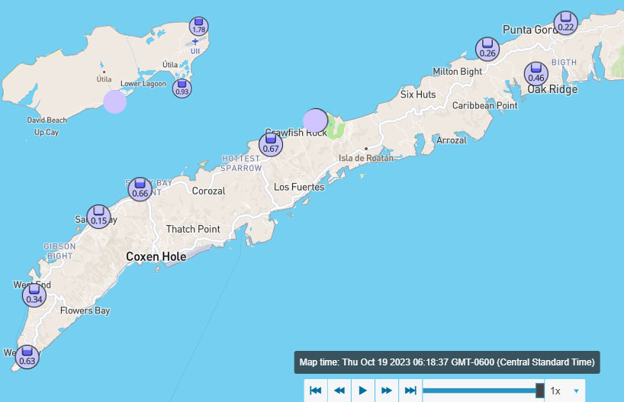624x402 pixels.
Task: Click the Coxen Hole map label
Action: pos(156,257)
